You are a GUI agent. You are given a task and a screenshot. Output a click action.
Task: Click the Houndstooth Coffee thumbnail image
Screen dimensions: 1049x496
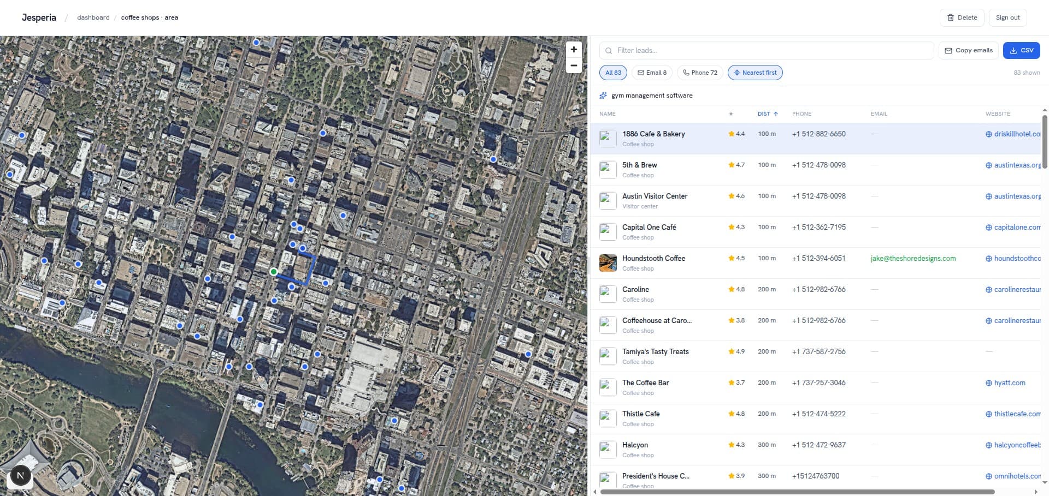coord(608,263)
